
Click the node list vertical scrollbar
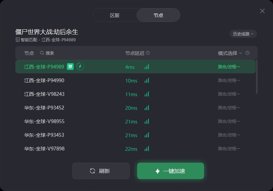[x=257, y=77]
